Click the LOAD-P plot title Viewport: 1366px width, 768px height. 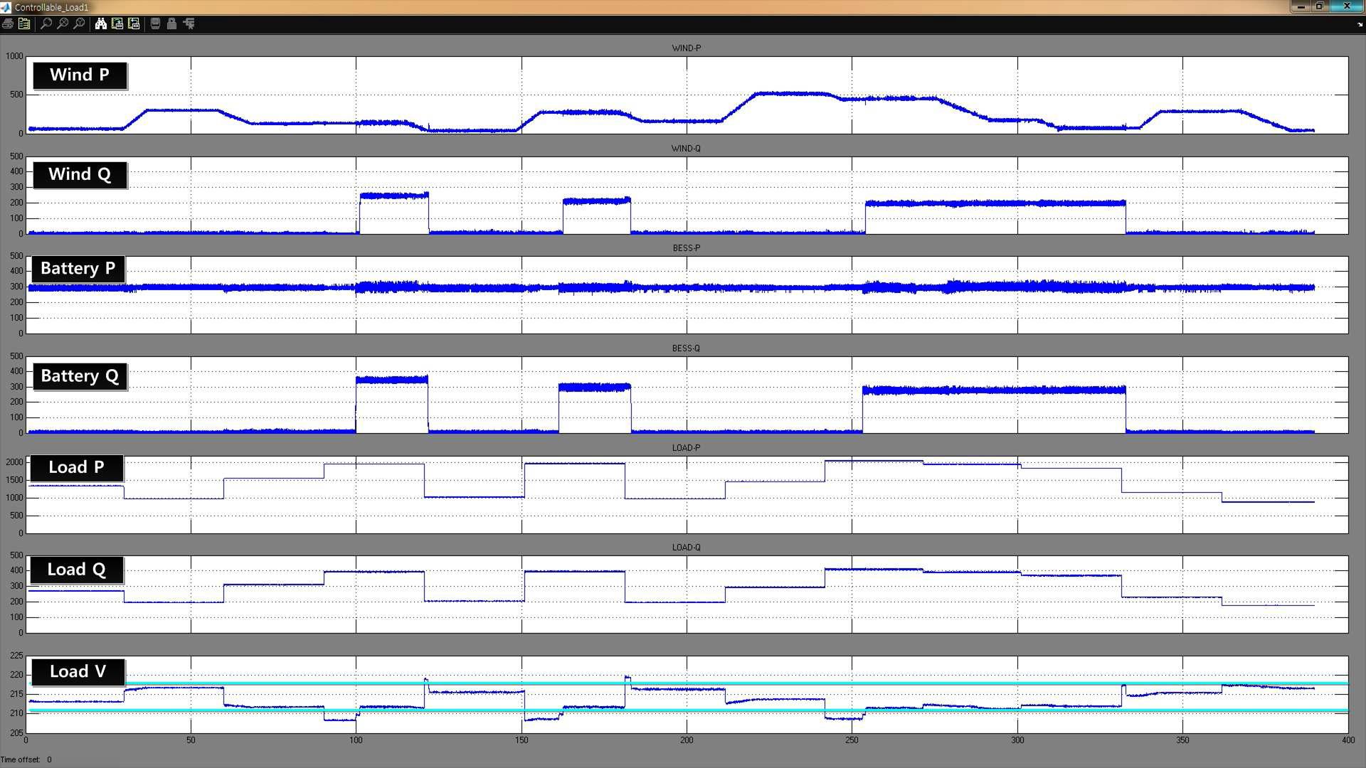[x=686, y=448]
